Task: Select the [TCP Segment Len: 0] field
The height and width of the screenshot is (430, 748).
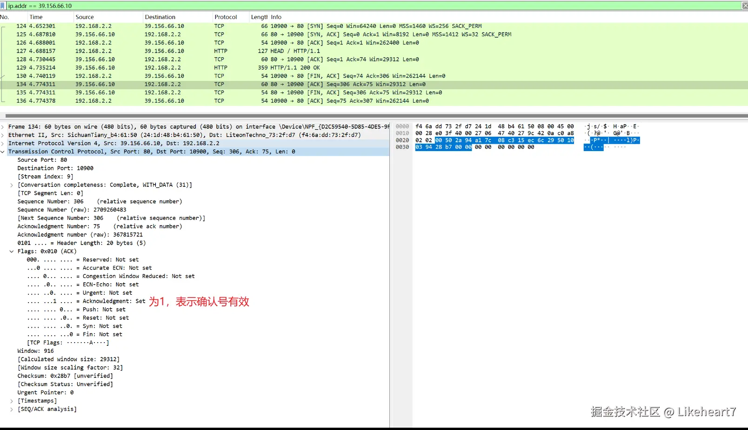Action: click(51, 193)
